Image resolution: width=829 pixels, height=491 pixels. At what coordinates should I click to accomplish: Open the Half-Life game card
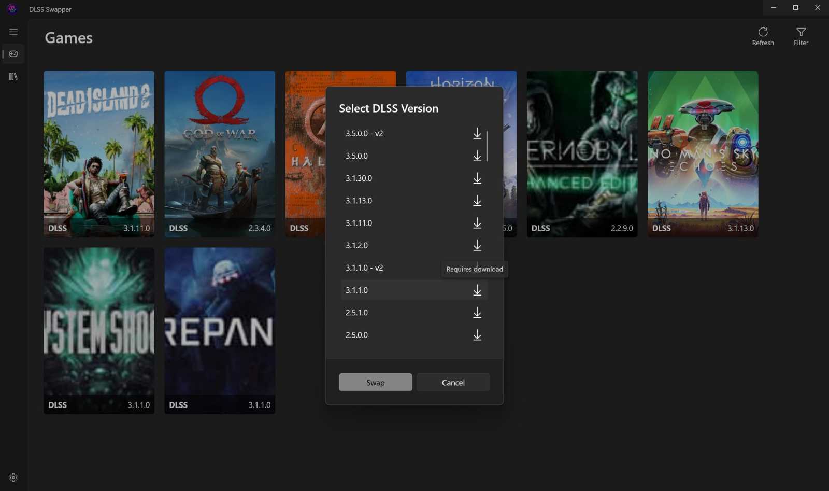click(x=305, y=154)
